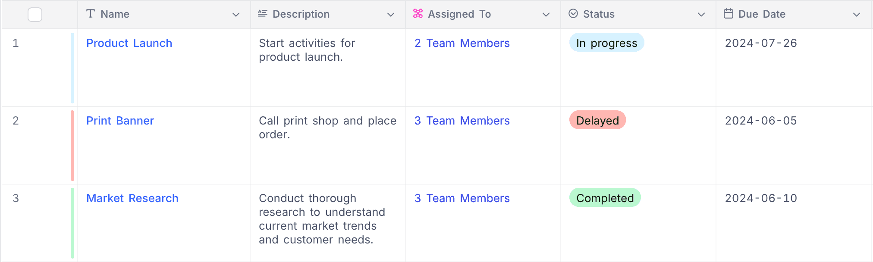Click the red color bar on row 2
873x262 pixels.
(x=72, y=145)
